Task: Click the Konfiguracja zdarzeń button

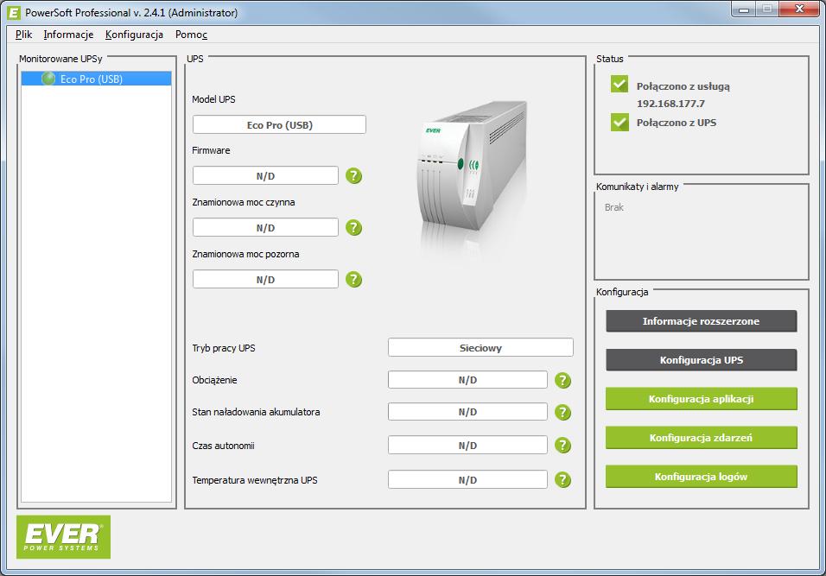Action: coord(702,438)
